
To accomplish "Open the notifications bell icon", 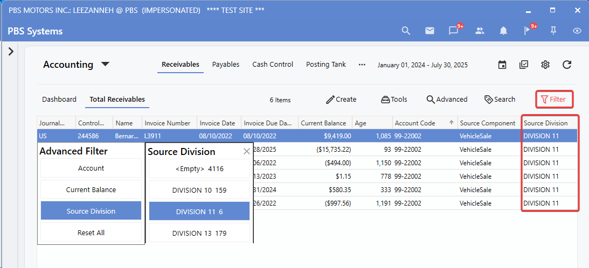I will click(503, 31).
